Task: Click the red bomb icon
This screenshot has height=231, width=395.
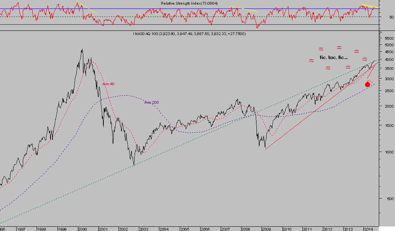Action: point(368,84)
